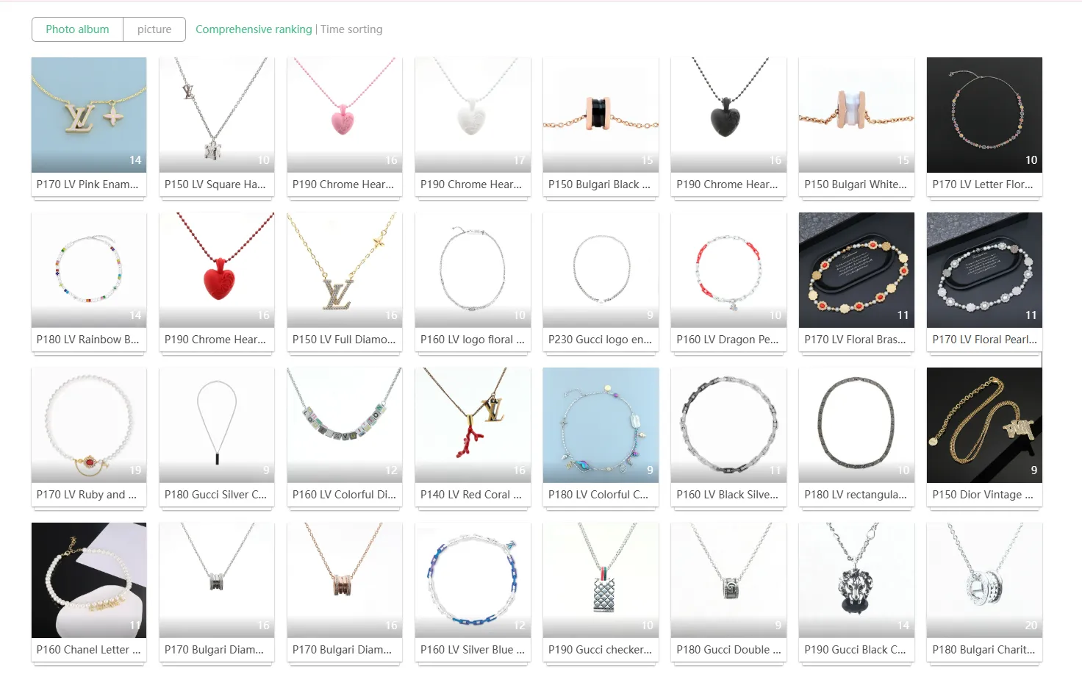
Task: Click the P180 LV Rainbow B... title
Action: [x=88, y=340]
